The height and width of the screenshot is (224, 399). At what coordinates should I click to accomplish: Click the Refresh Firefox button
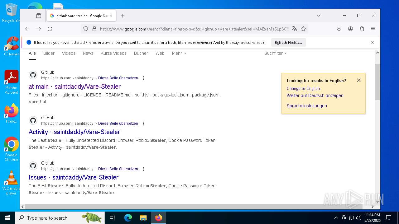point(288,42)
